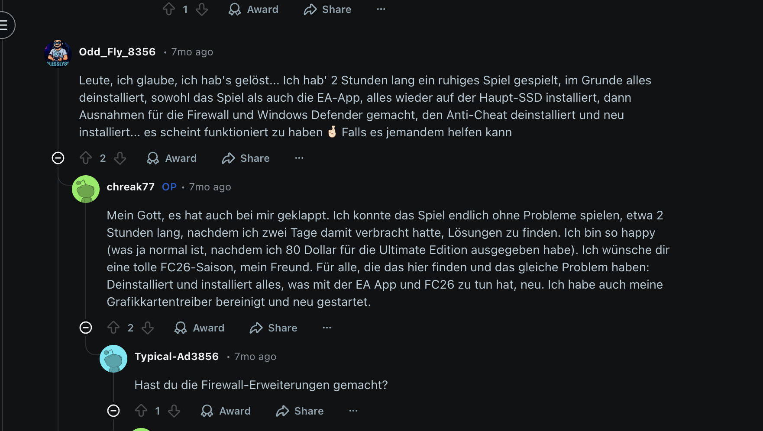
Task: Upvote Typical-Ad3856's comment
Action: pos(141,411)
